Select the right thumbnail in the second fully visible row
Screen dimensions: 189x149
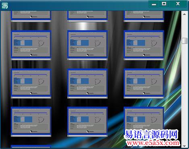(144, 83)
